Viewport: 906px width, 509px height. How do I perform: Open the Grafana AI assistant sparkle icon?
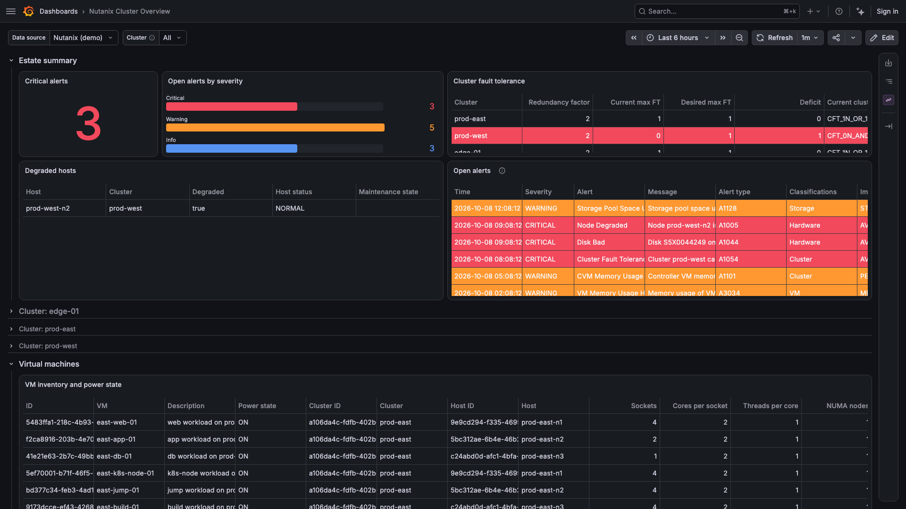coord(861,11)
